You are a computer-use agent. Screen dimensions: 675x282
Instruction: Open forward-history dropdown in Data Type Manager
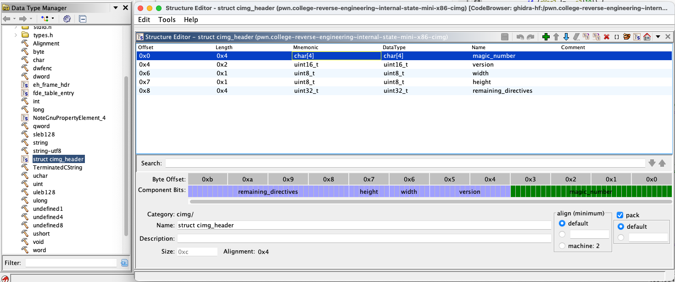(31, 19)
